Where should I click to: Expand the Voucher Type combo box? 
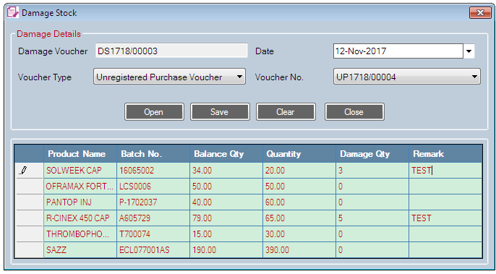[x=239, y=77]
